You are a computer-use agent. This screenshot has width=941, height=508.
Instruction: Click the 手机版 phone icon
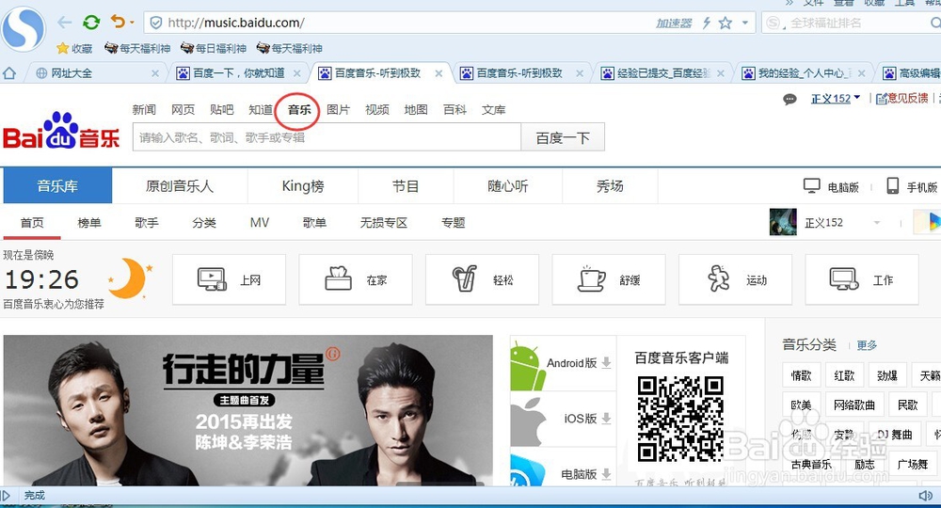point(893,186)
